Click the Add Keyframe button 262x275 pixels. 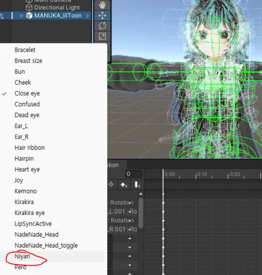click(x=124, y=185)
